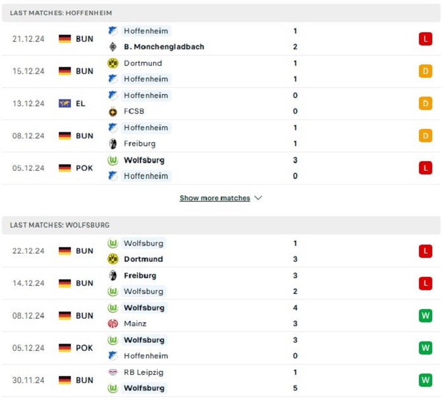Click the B. Monchengladbach club crest icon
Viewport: 443px width, 402px height.
pyautogui.click(x=113, y=47)
